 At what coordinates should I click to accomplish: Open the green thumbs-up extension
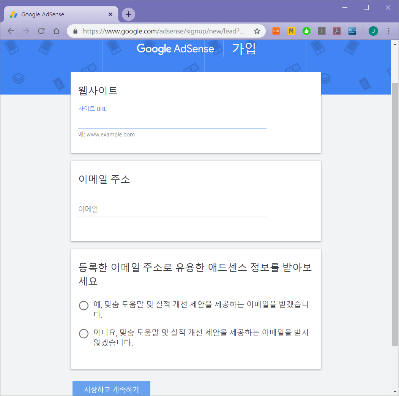[x=306, y=31]
